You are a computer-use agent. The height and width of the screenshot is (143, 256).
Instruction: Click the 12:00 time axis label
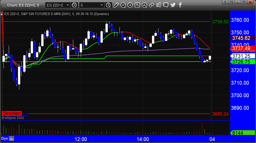click(81, 139)
